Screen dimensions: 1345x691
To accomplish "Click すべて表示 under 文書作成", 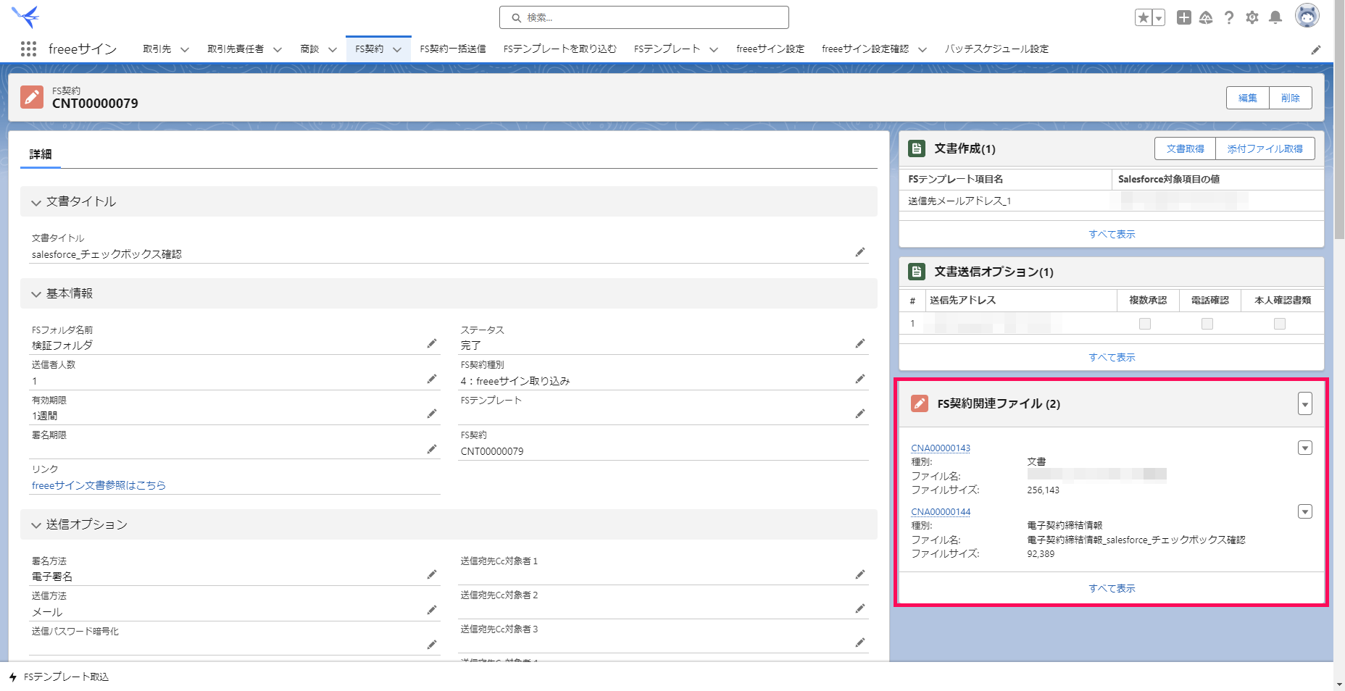I will 1112,234.
